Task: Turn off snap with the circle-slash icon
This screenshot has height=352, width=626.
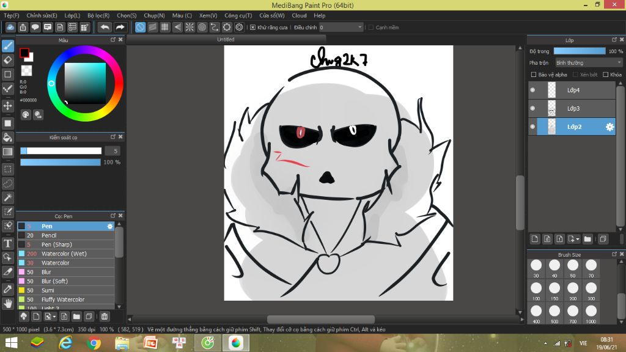Action: [140, 27]
